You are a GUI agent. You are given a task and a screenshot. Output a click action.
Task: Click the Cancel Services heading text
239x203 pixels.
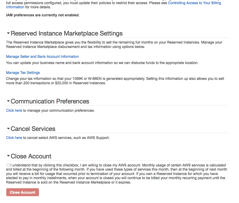coord(33,129)
